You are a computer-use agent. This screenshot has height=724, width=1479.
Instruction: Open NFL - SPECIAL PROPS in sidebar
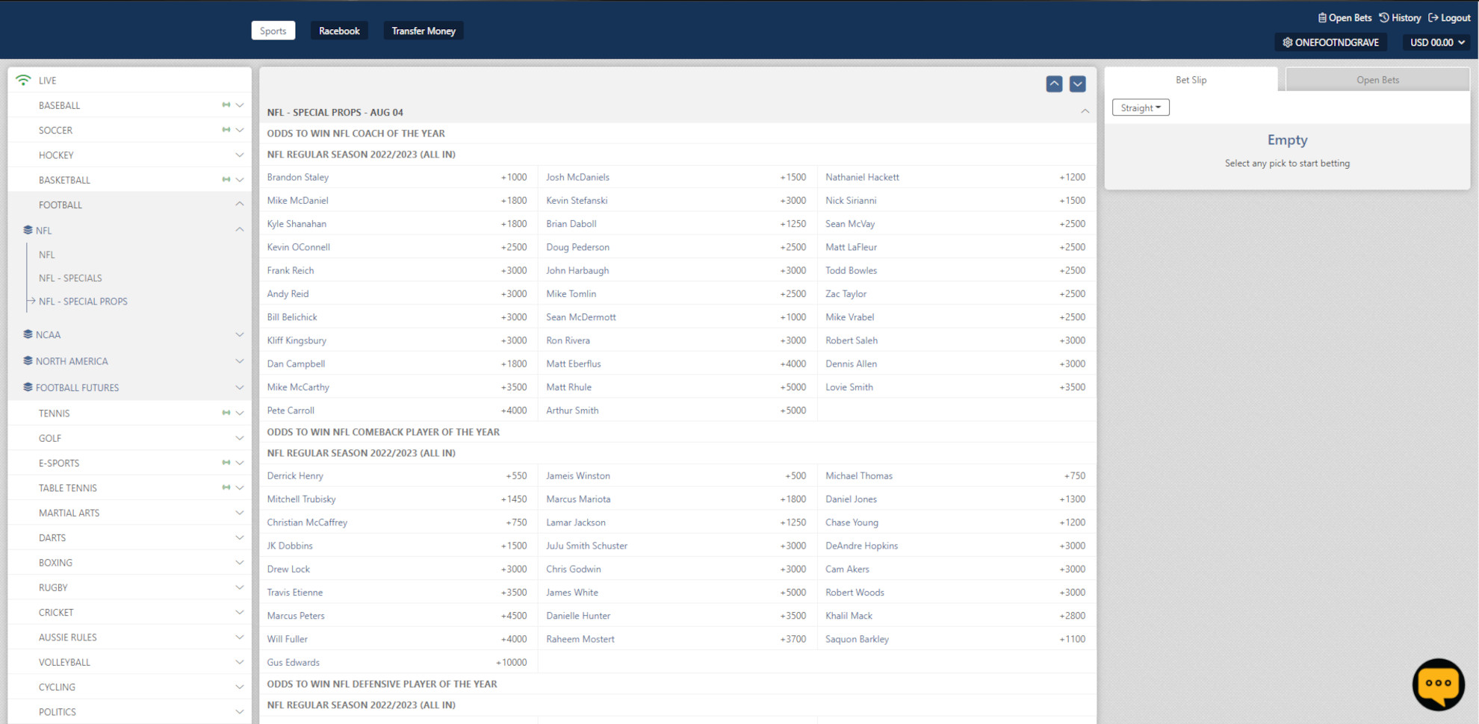tap(83, 302)
